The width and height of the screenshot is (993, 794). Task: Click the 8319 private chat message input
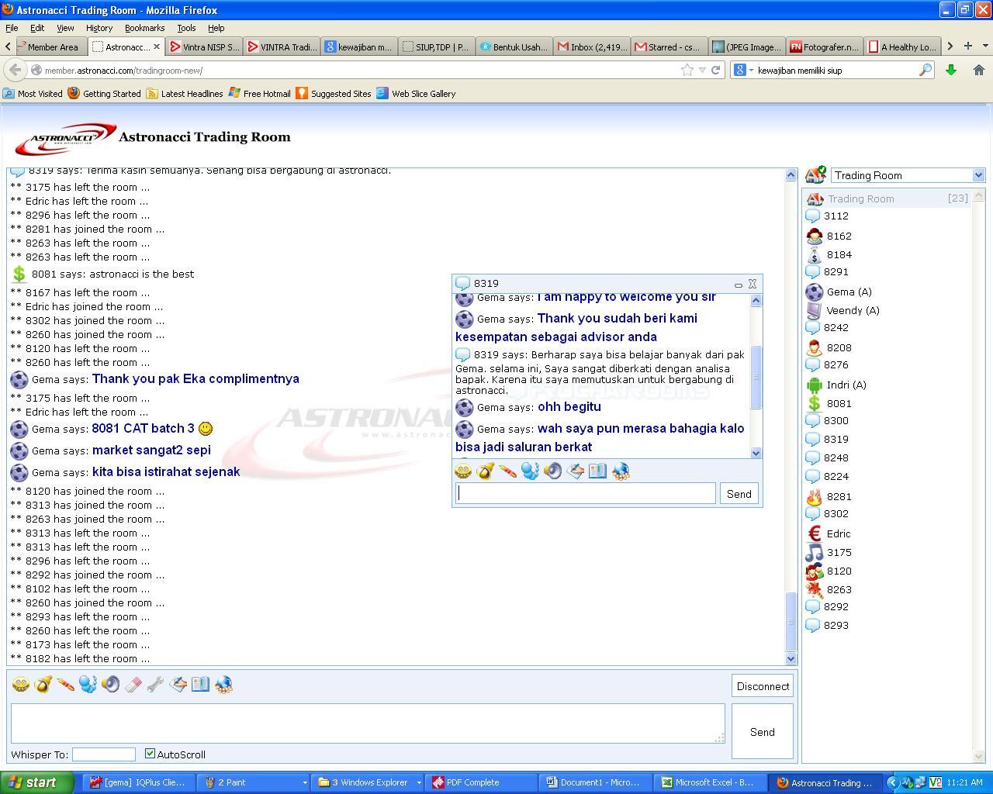[x=586, y=493]
